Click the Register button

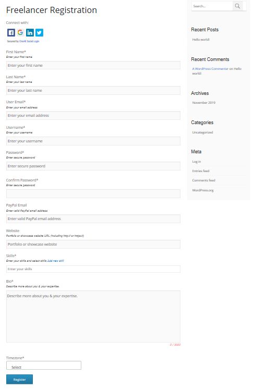19,379
